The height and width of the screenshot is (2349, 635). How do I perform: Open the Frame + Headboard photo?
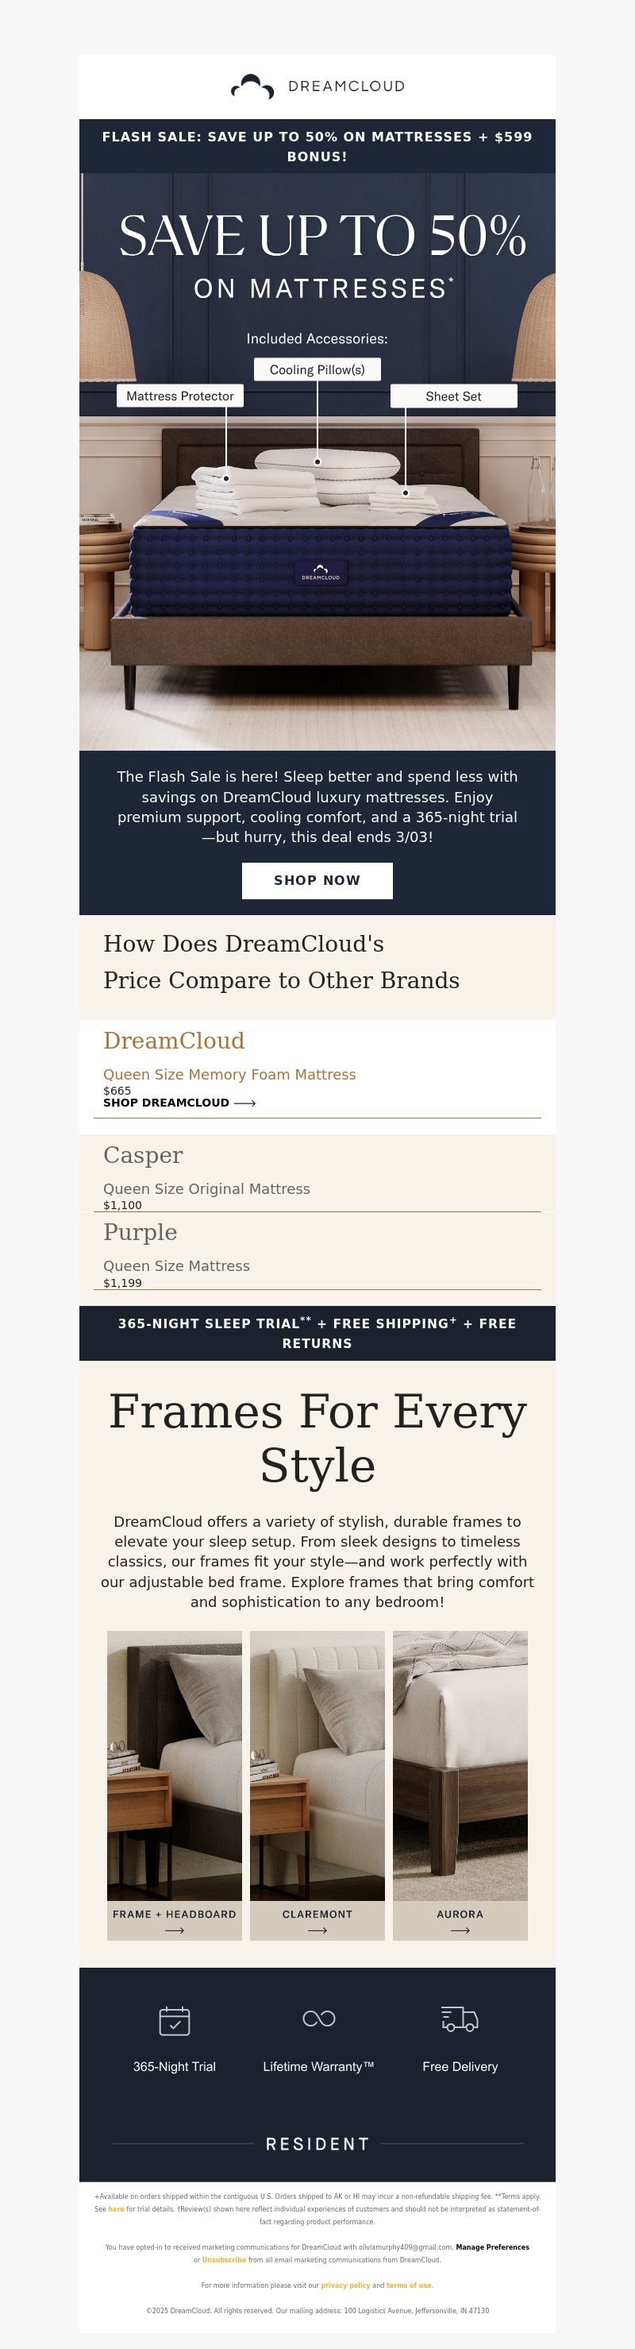[x=174, y=1764]
